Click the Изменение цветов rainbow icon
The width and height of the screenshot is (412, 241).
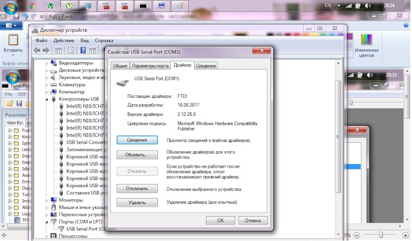pos(366,39)
